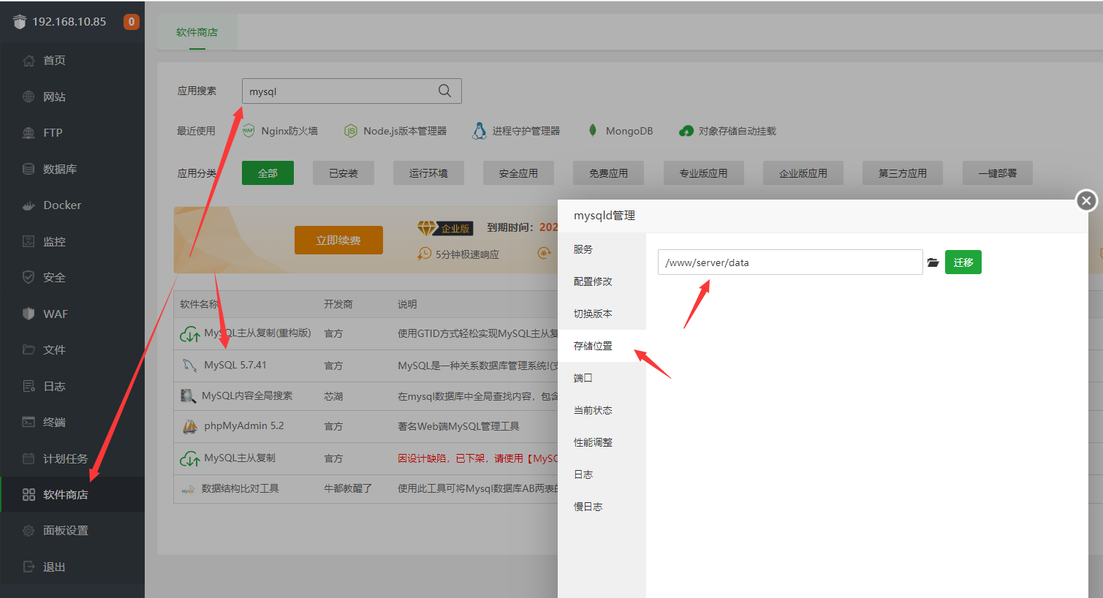Screen dimensions: 1103x598
Task: Click the Docker whale icon
Action: (29, 205)
